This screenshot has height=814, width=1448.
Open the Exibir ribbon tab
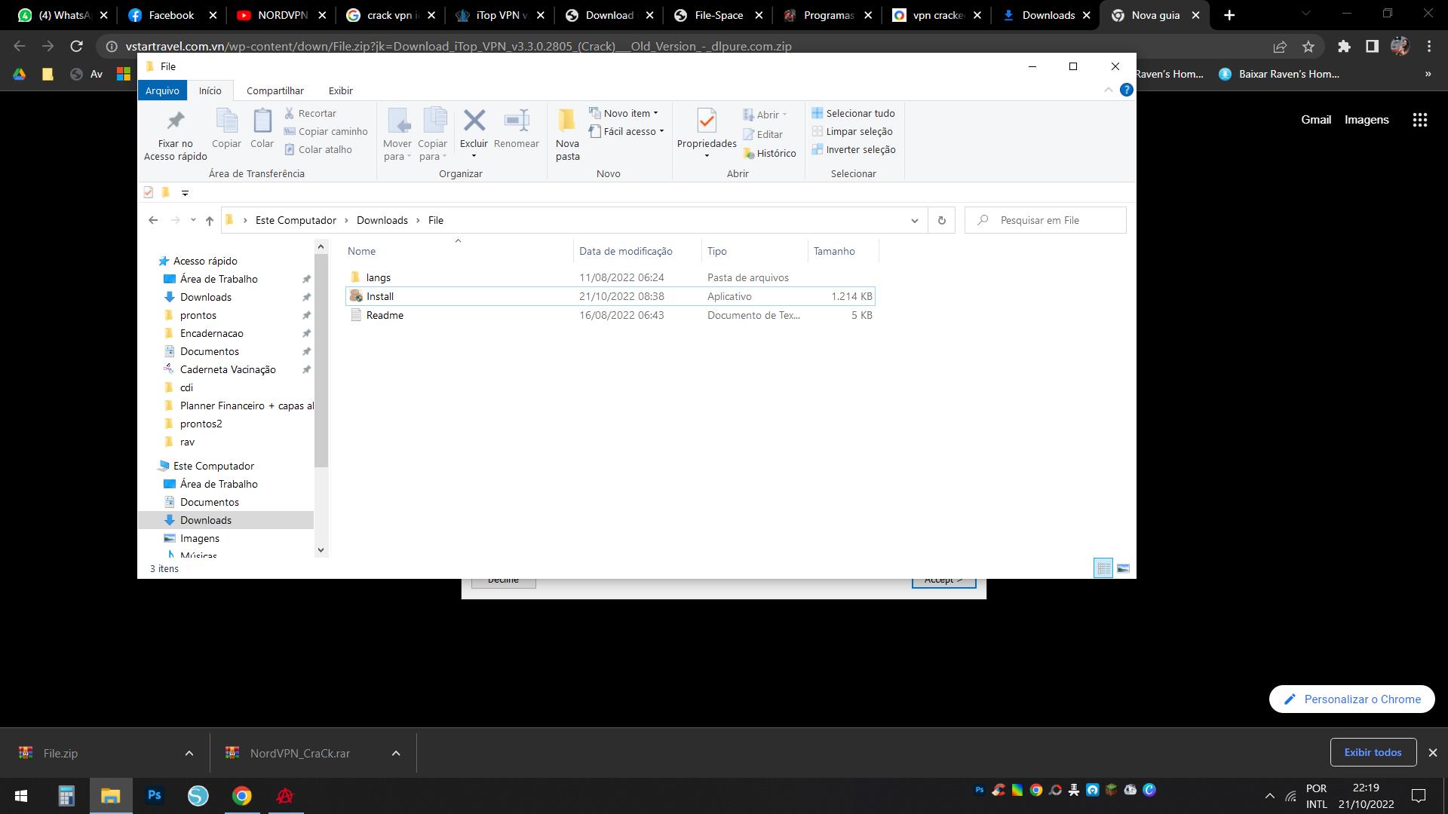pos(340,90)
